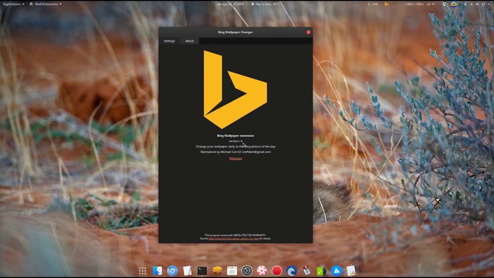Viewport: 494px width, 278px height.
Task: Open the yellow package box app in dock
Action: pyautogui.click(x=217, y=271)
